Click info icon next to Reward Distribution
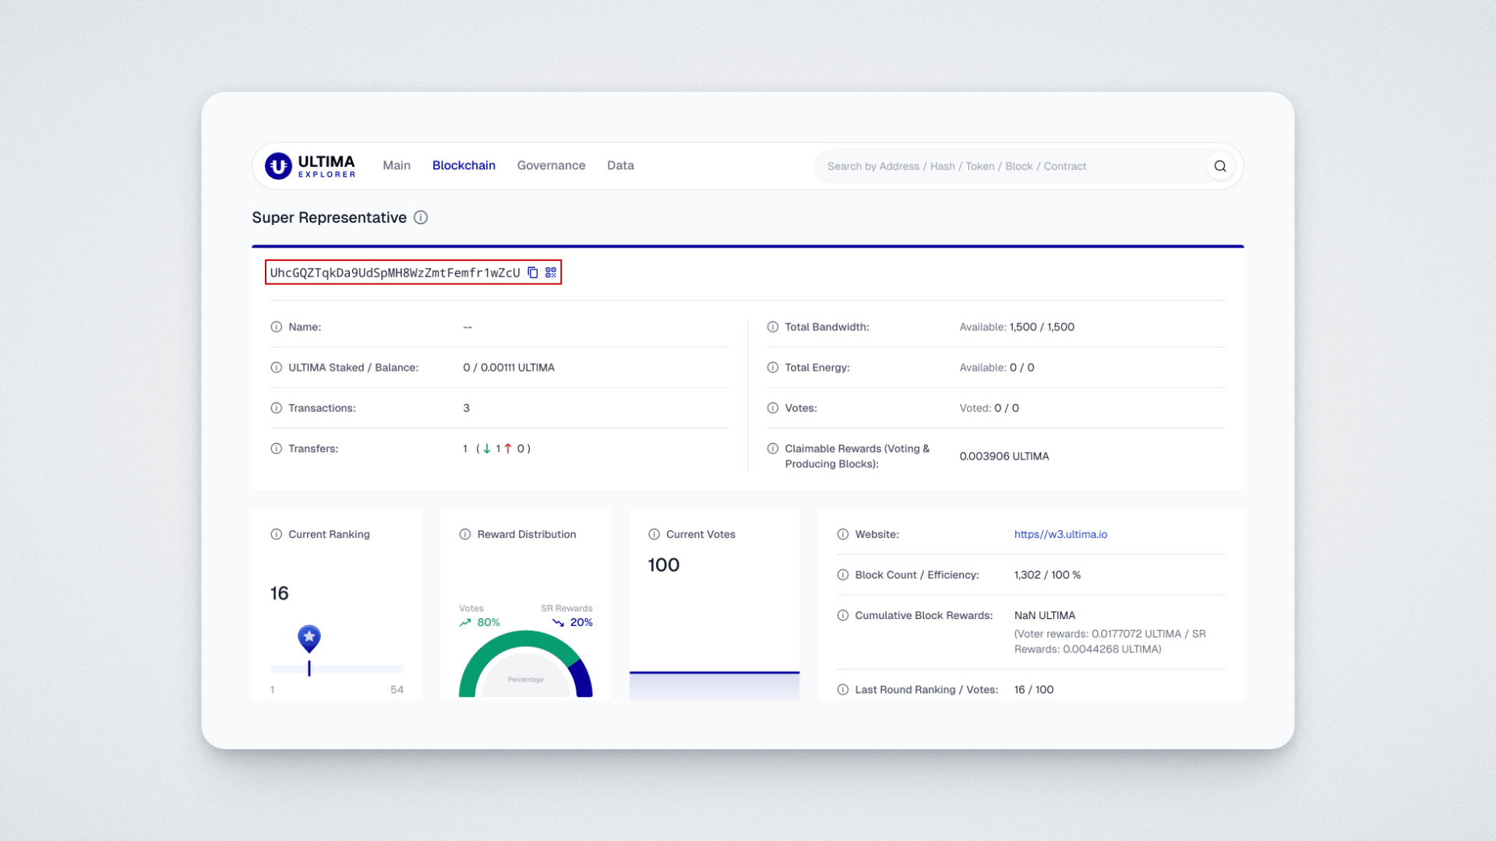The height and width of the screenshot is (841, 1496). click(x=465, y=534)
